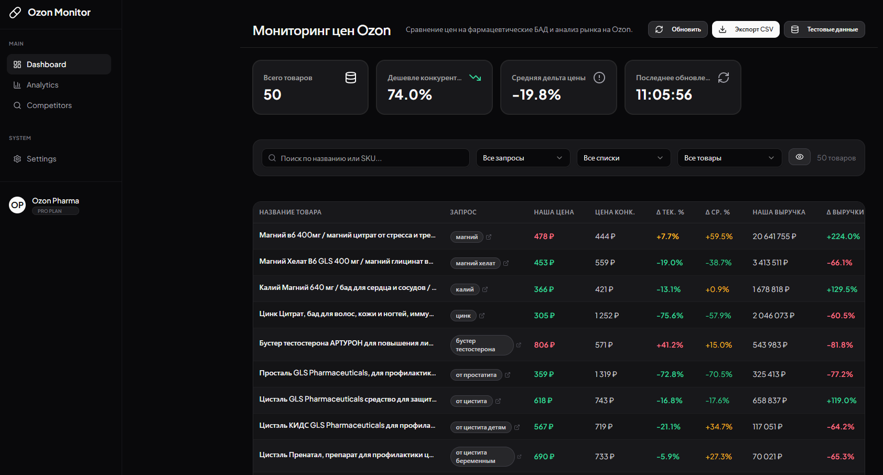Image resolution: width=883 pixels, height=475 pixels.
Task: Select the магний query tag
Action: pos(467,237)
